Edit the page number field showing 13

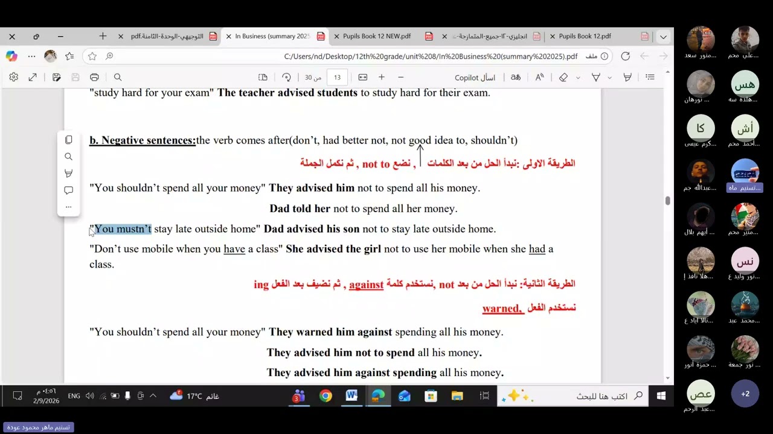pyautogui.click(x=337, y=77)
